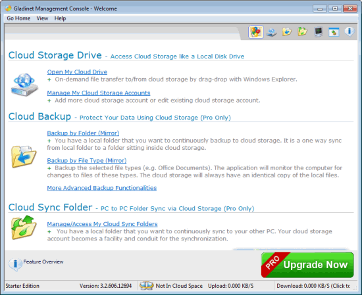Click Manage/Access My Cloud Sync Folders link
This screenshot has height=295, width=362.
102,224
